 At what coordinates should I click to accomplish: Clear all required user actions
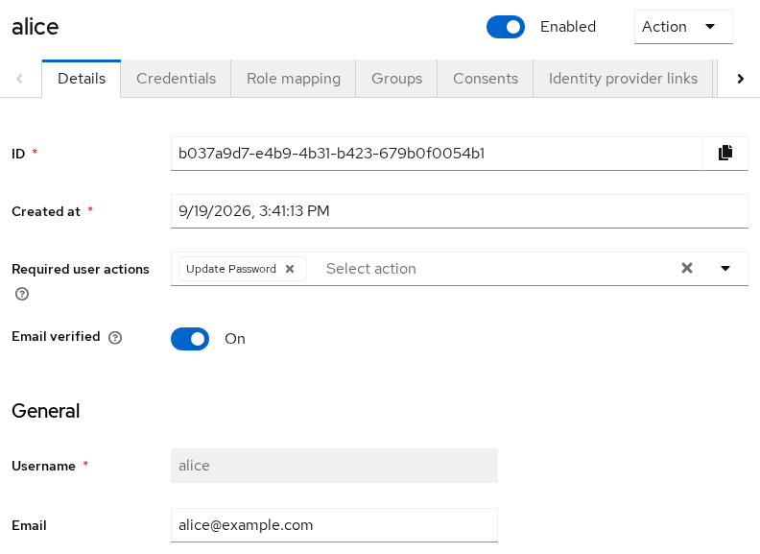coord(687,268)
